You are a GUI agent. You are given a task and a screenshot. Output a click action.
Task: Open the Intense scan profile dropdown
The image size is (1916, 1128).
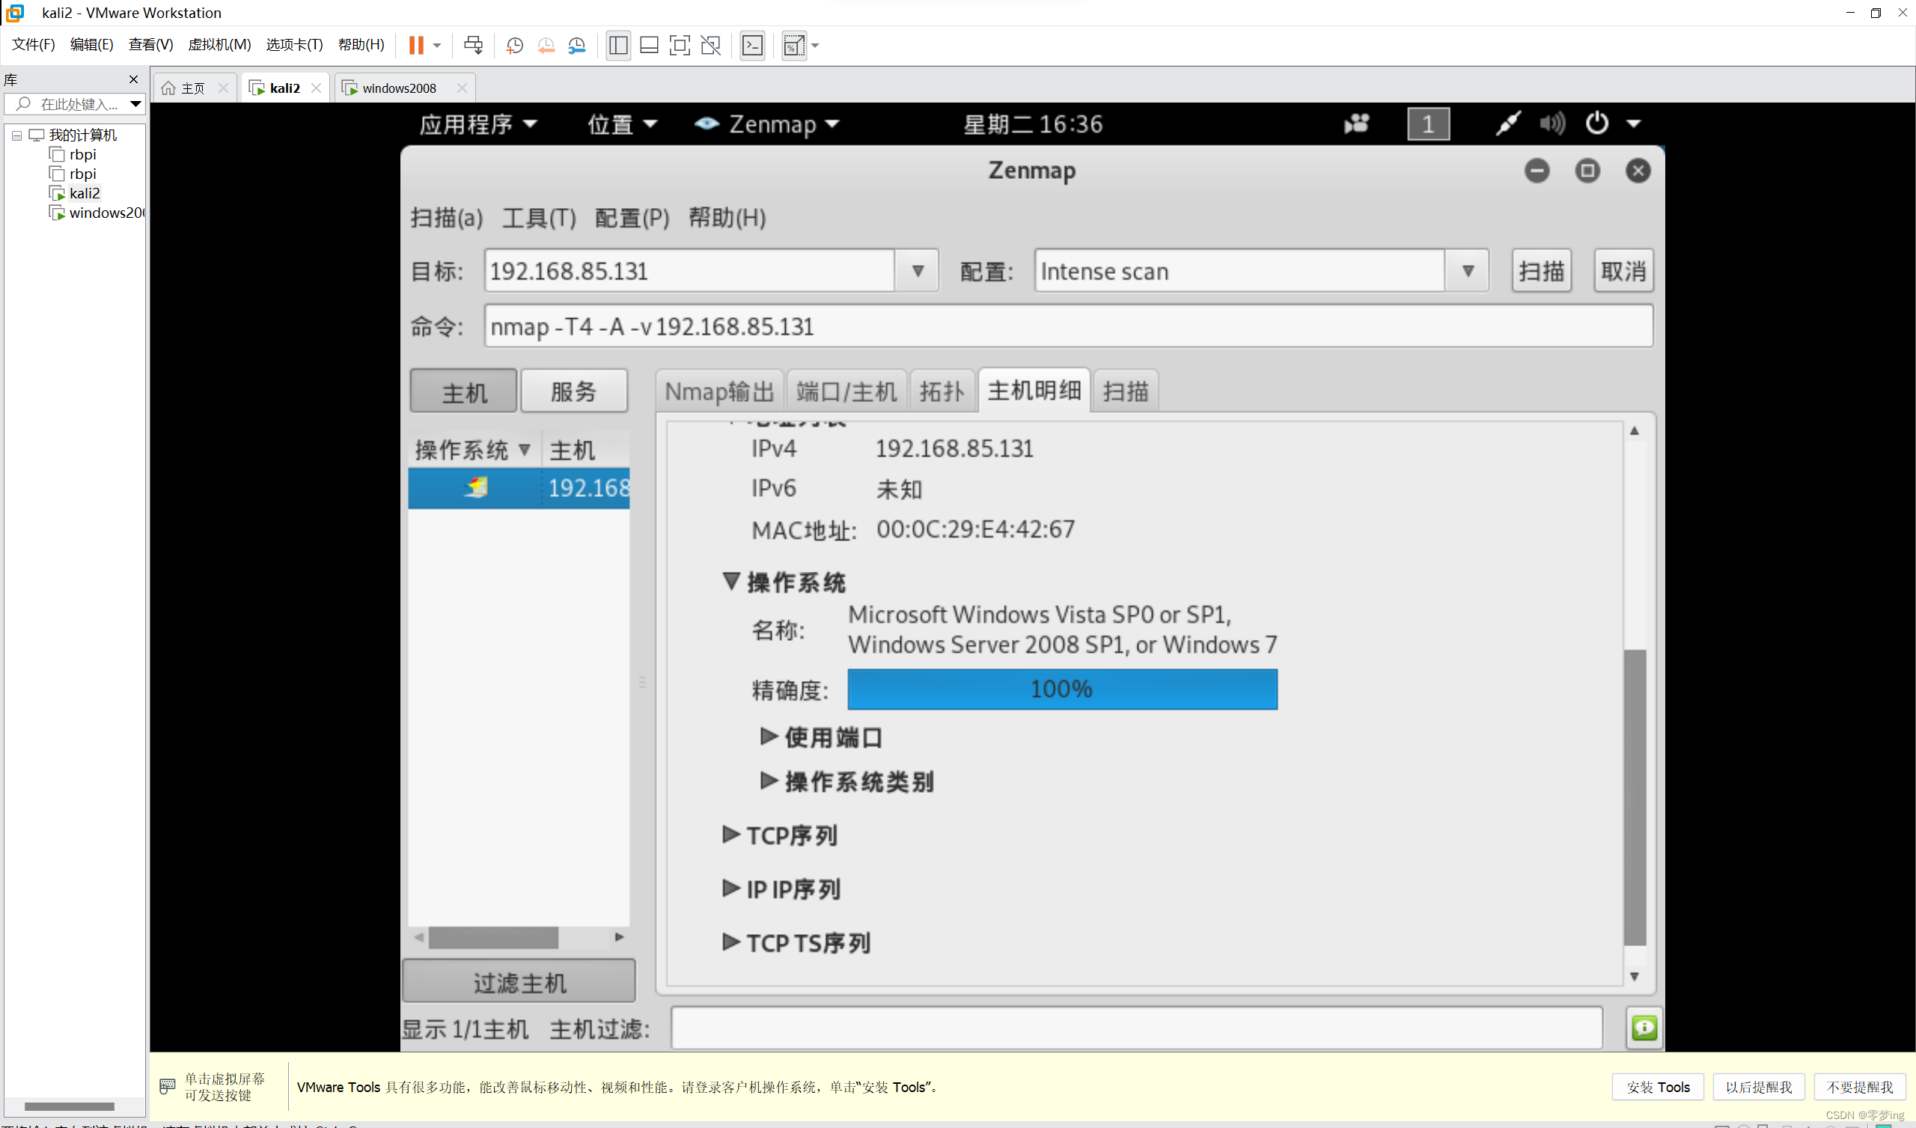[1468, 271]
